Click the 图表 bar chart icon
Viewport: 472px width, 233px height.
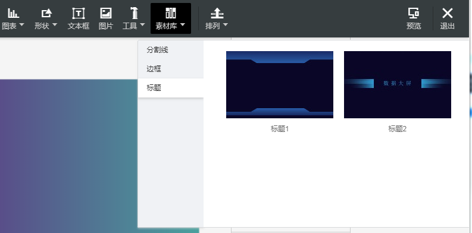(x=13, y=13)
